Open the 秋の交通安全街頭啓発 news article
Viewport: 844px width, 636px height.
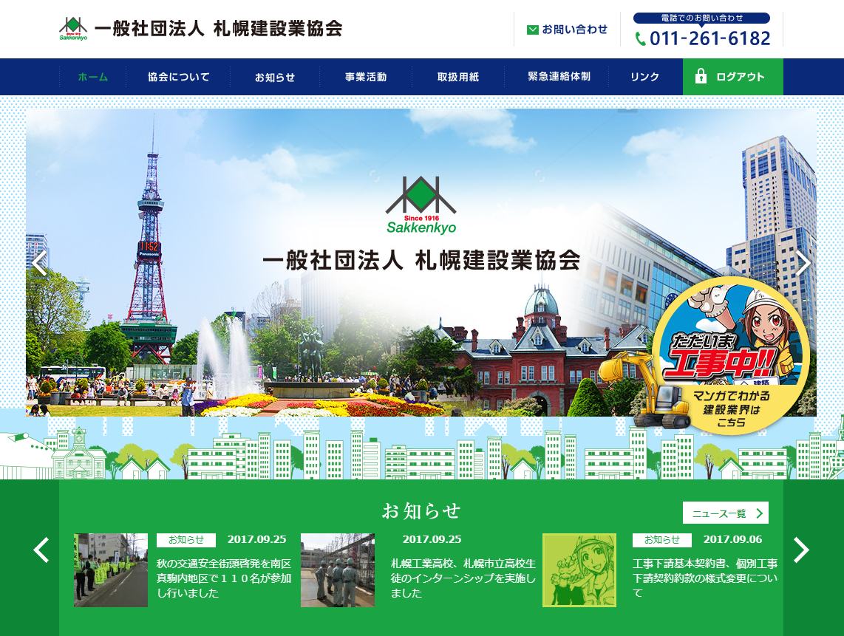[224, 578]
